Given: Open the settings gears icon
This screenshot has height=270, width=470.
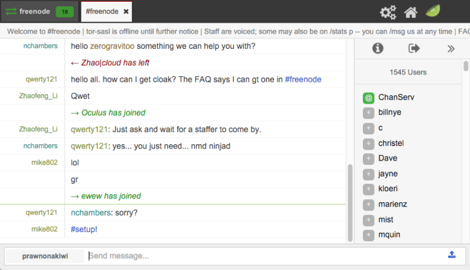Looking at the screenshot, I should (388, 12).
